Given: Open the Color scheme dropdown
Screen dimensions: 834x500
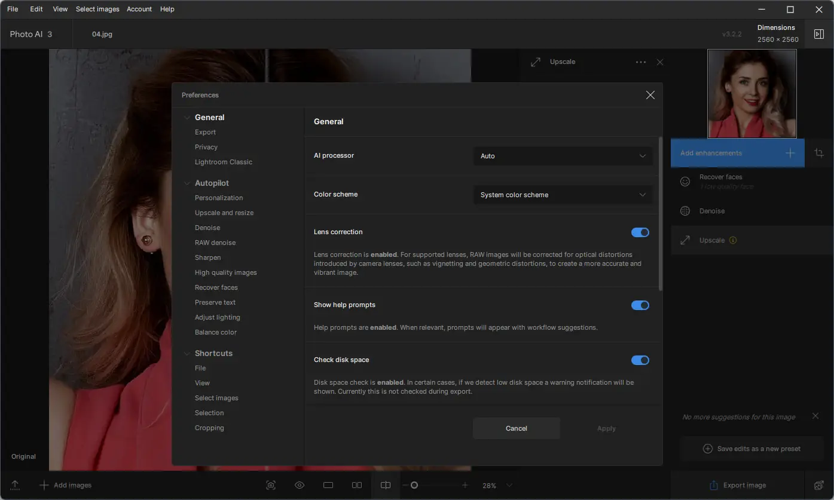Looking at the screenshot, I should tap(563, 195).
